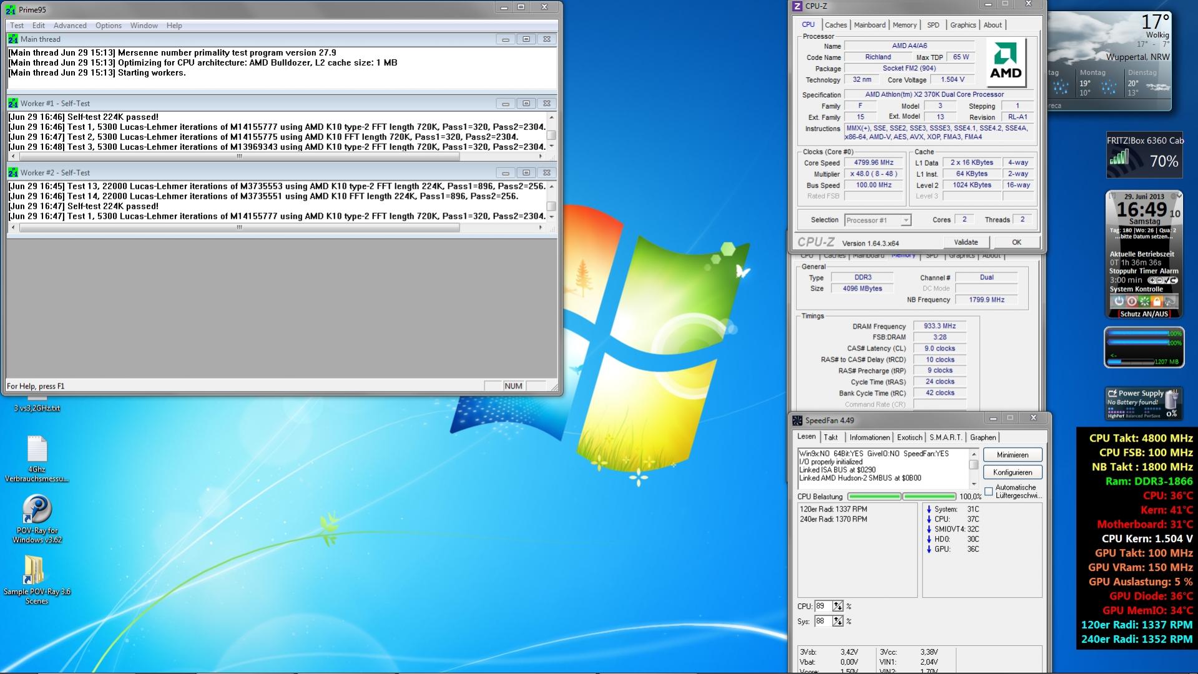Click the orange lock icon in System Kontrolle
This screenshot has height=674, width=1198.
1156,301
